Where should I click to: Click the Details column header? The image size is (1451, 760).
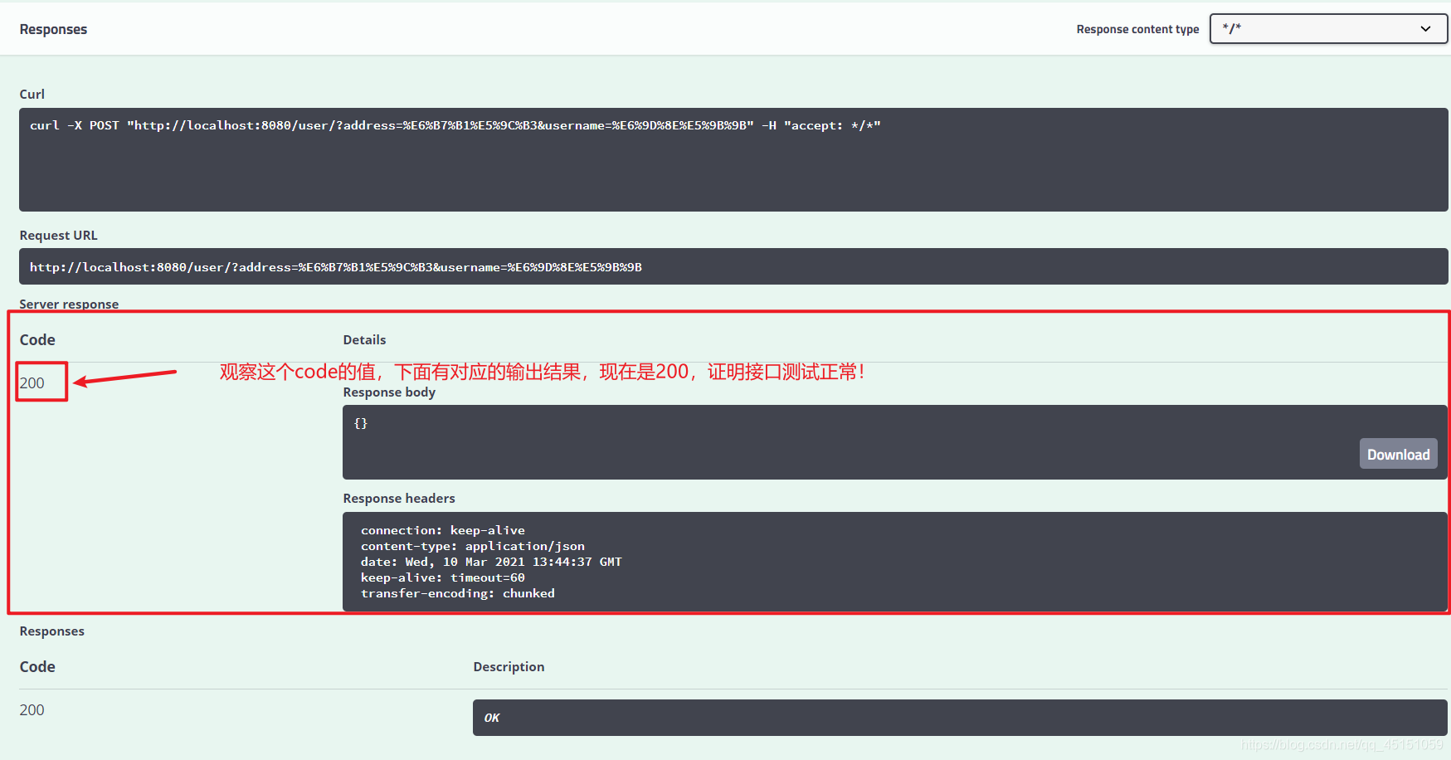point(365,339)
